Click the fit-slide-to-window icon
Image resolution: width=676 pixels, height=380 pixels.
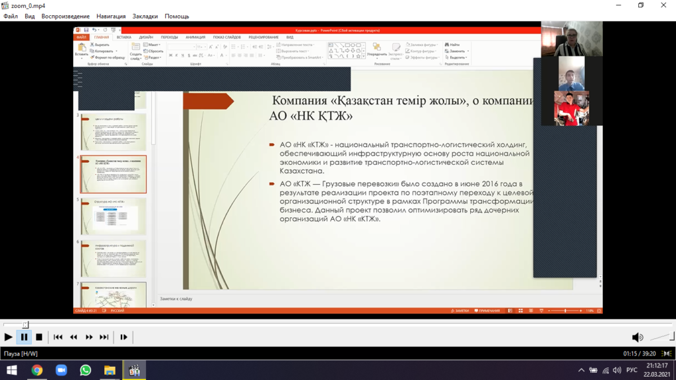coord(599,311)
